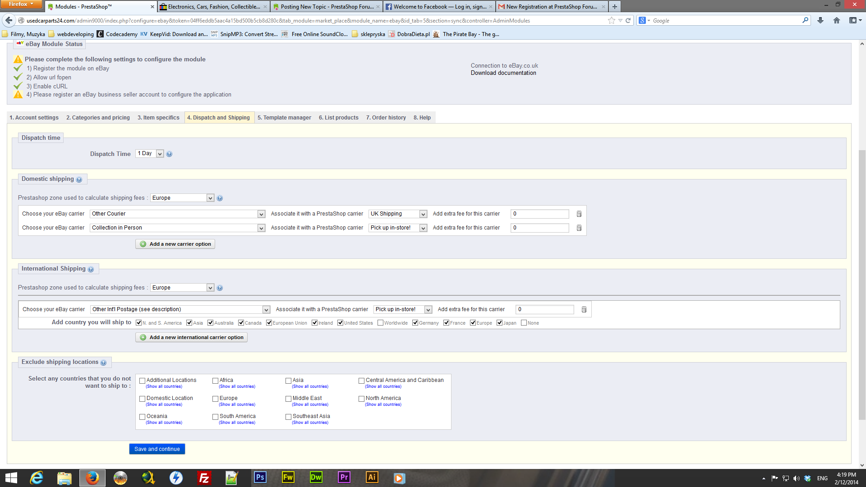The width and height of the screenshot is (866, 487).
Task: Open FileZilla from the taskbar
Action: pos(204,478)
